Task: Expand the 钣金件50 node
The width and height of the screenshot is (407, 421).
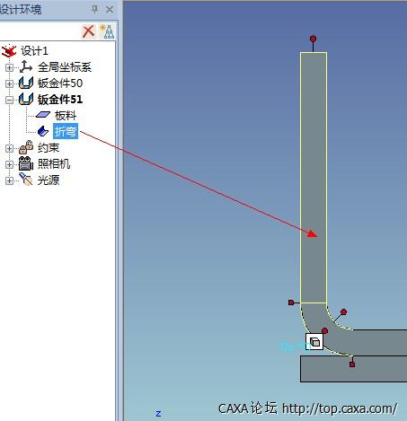Action: [9, 83]
